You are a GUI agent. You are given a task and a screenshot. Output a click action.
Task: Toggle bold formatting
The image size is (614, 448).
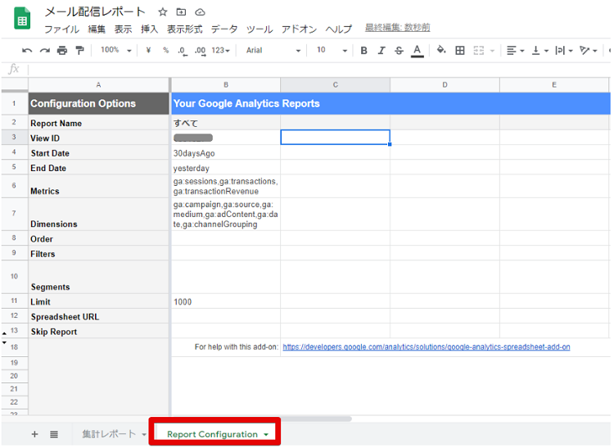click(363, 51)
